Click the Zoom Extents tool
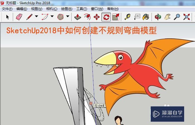This screenshot has width=195, height=125. (186, 17)
